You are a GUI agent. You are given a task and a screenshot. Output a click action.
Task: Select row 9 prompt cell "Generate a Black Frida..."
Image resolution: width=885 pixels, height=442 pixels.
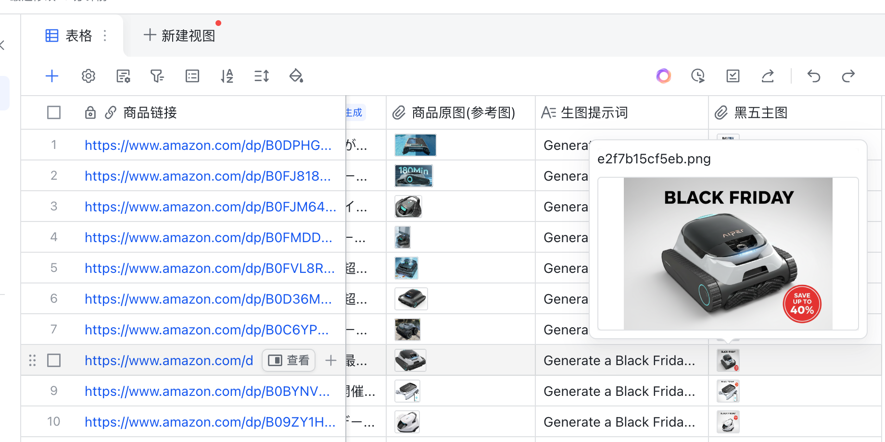pyautogui.click(x=622, y=391)
